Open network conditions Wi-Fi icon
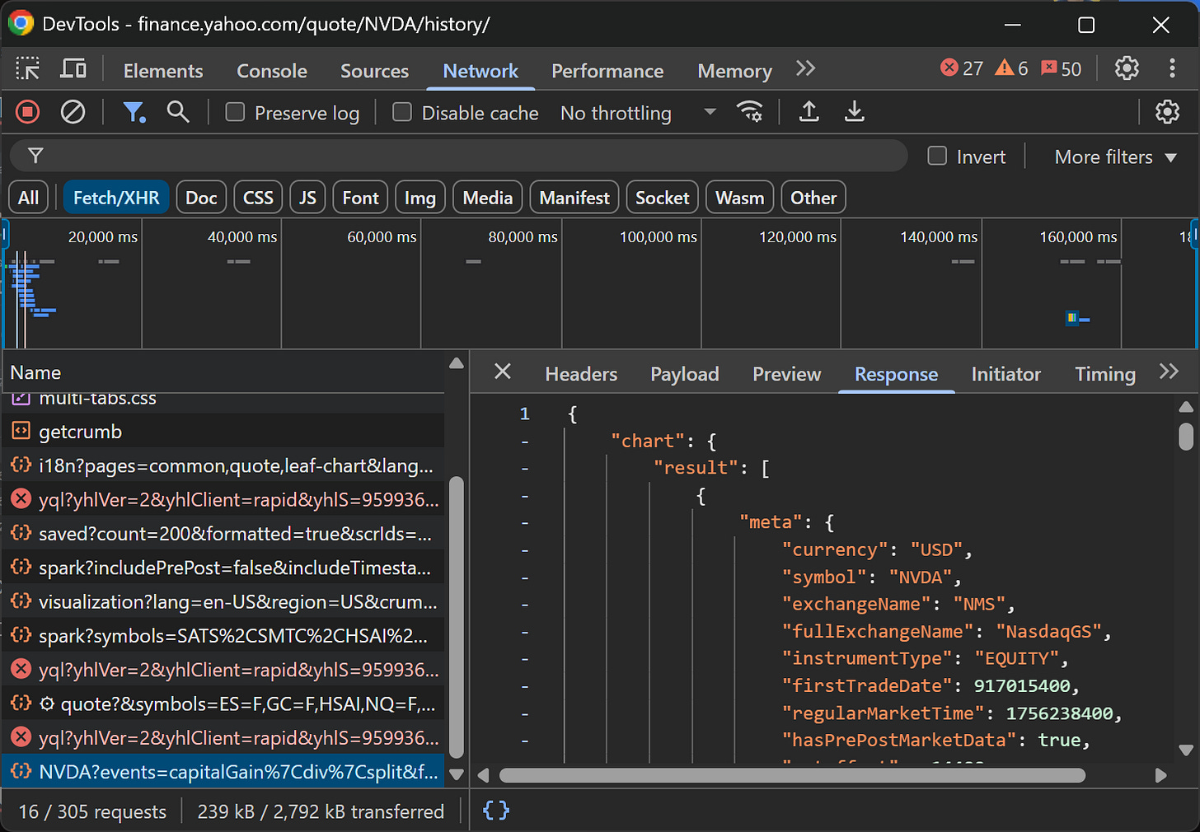 [749, 112]
